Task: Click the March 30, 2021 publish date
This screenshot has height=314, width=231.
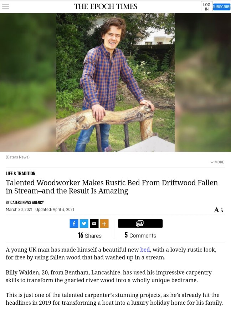Action: click(x=19, y=210)
